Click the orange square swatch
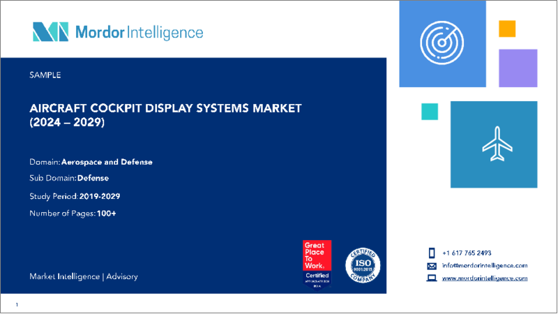558x314 pixels. tap(507, 29)
